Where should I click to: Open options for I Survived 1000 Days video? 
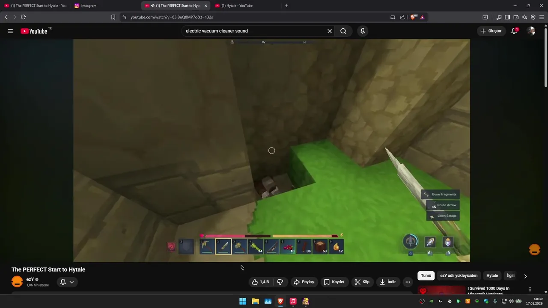click(530, 289)
